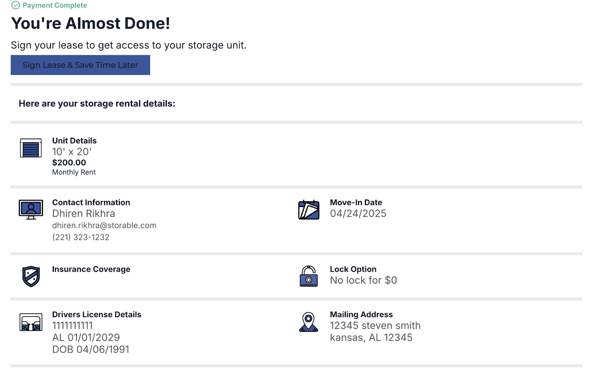
Task: Select the Insurance Coverage label
Action: click(91, 269)
